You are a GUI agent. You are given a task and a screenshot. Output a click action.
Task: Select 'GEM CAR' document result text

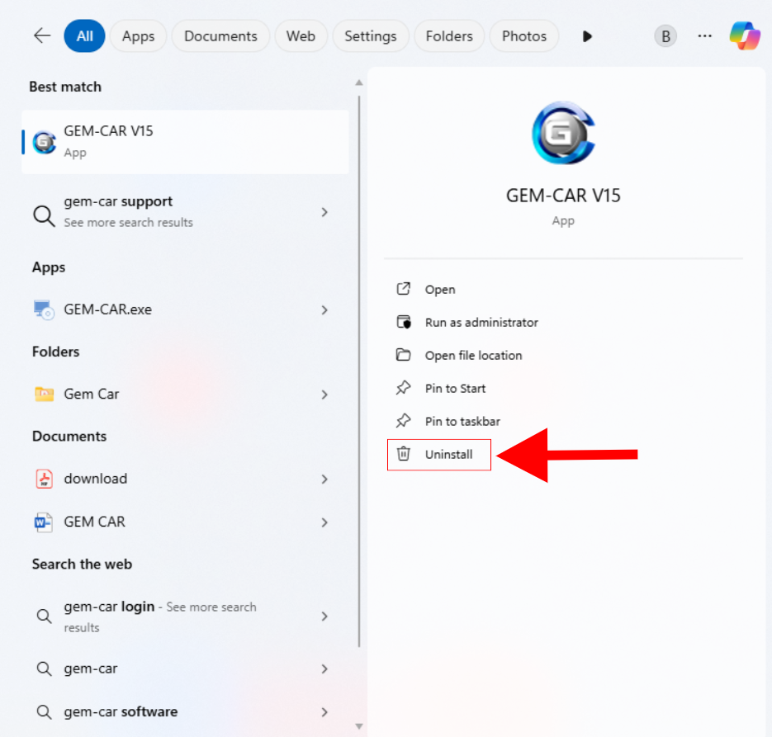[x=94, y=522]
